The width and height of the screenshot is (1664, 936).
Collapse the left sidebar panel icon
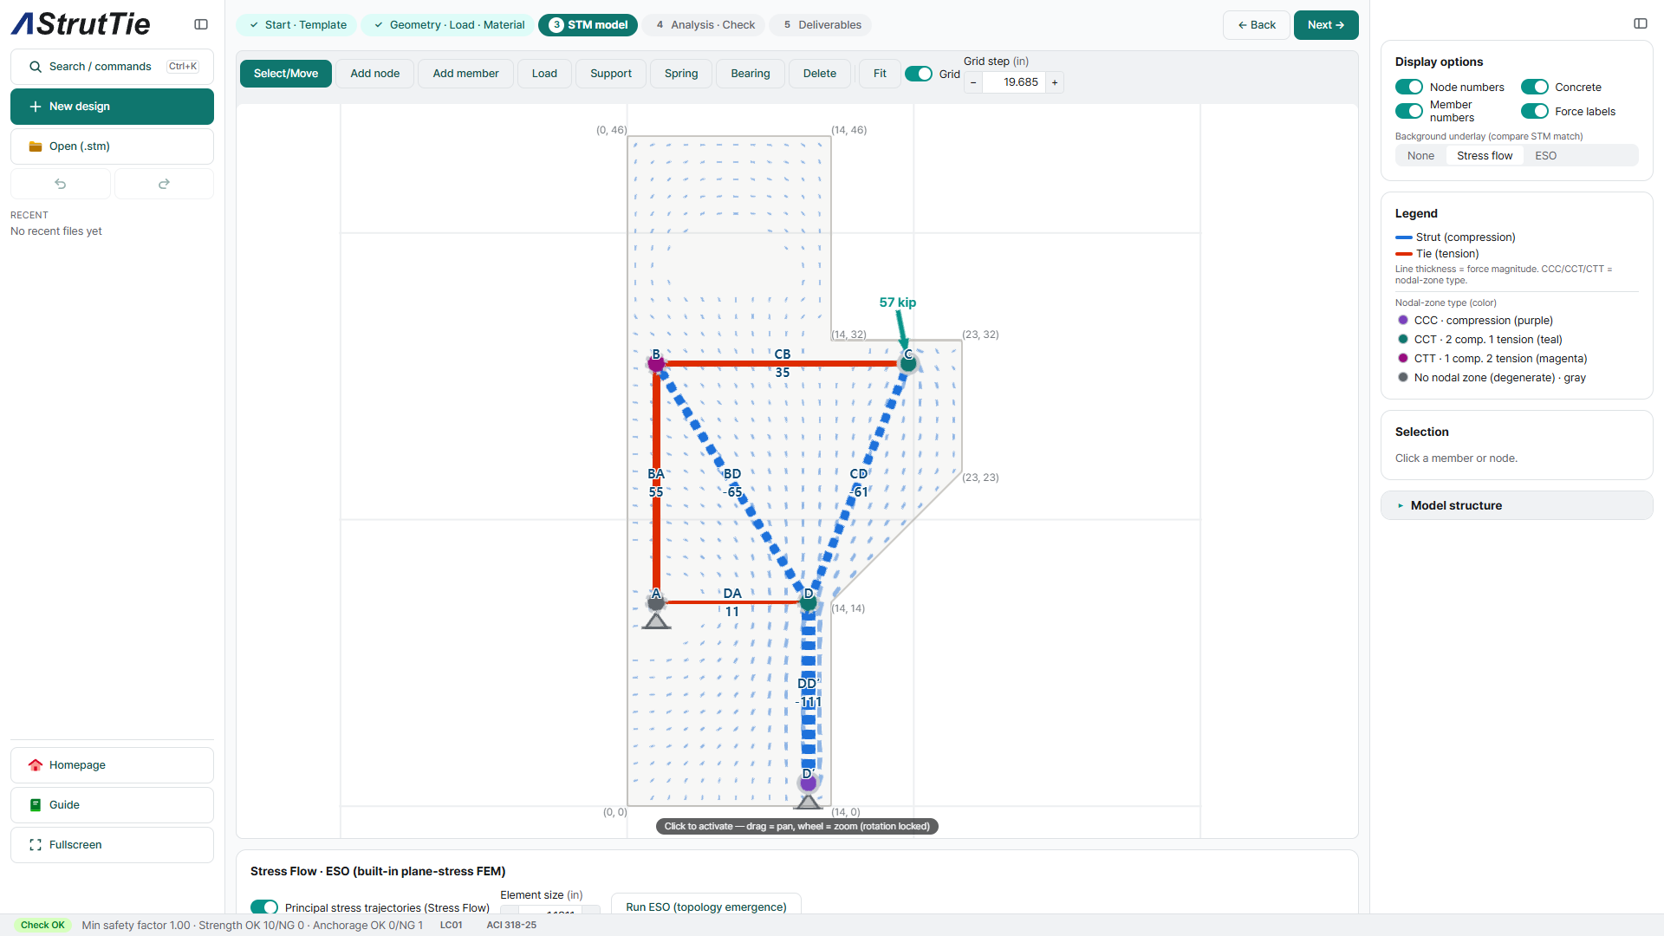click(201, 24)
